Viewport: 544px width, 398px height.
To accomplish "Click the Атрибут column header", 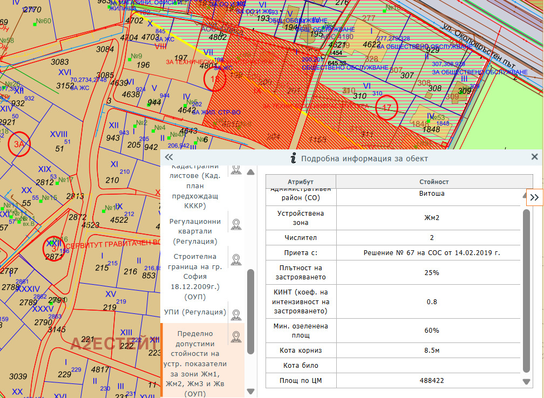I will [x=301, y=182].
